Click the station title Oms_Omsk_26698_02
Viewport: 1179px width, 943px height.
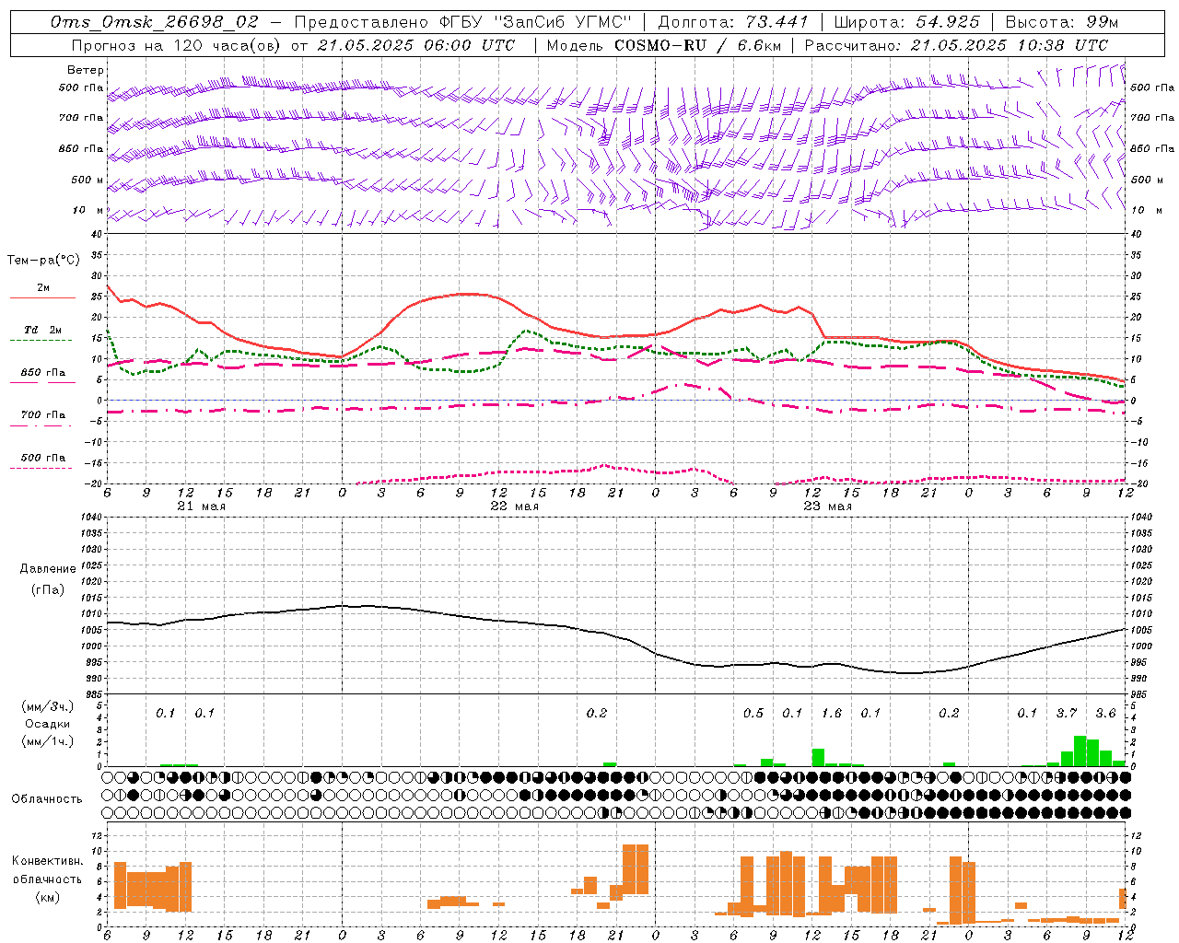click(155, 22)
